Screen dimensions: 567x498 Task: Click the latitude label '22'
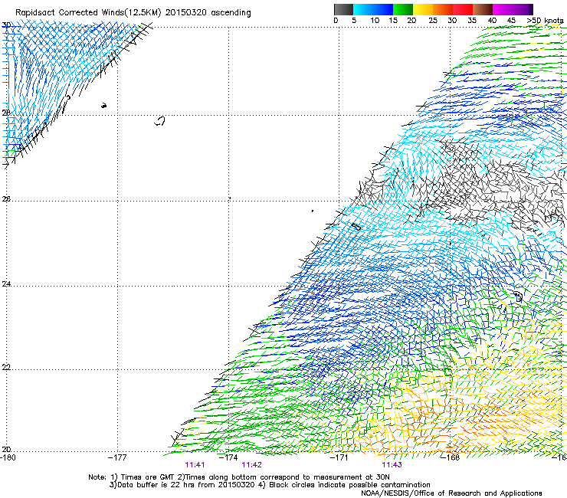(6, 368)
